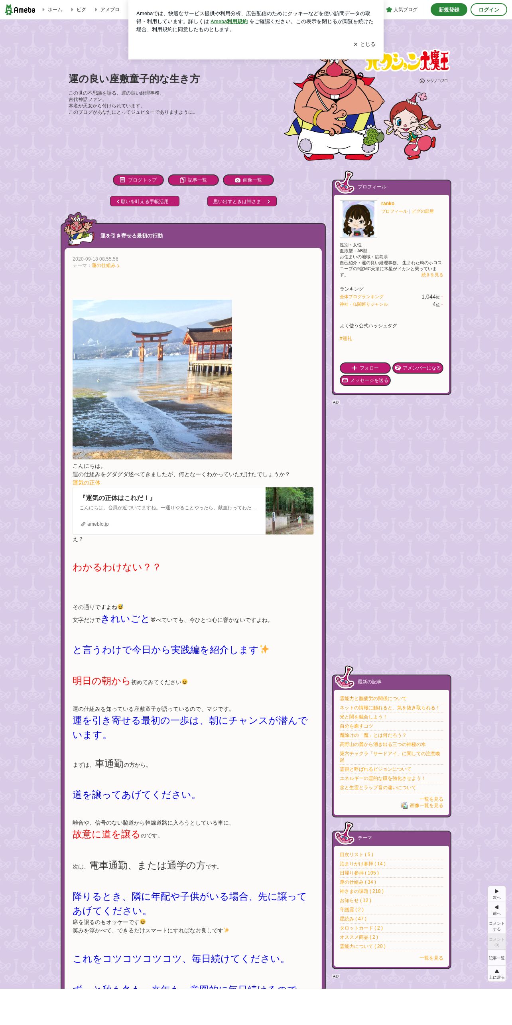
Task: Open theme 目次リスト ( 5 )
Action: click(356, 855)
